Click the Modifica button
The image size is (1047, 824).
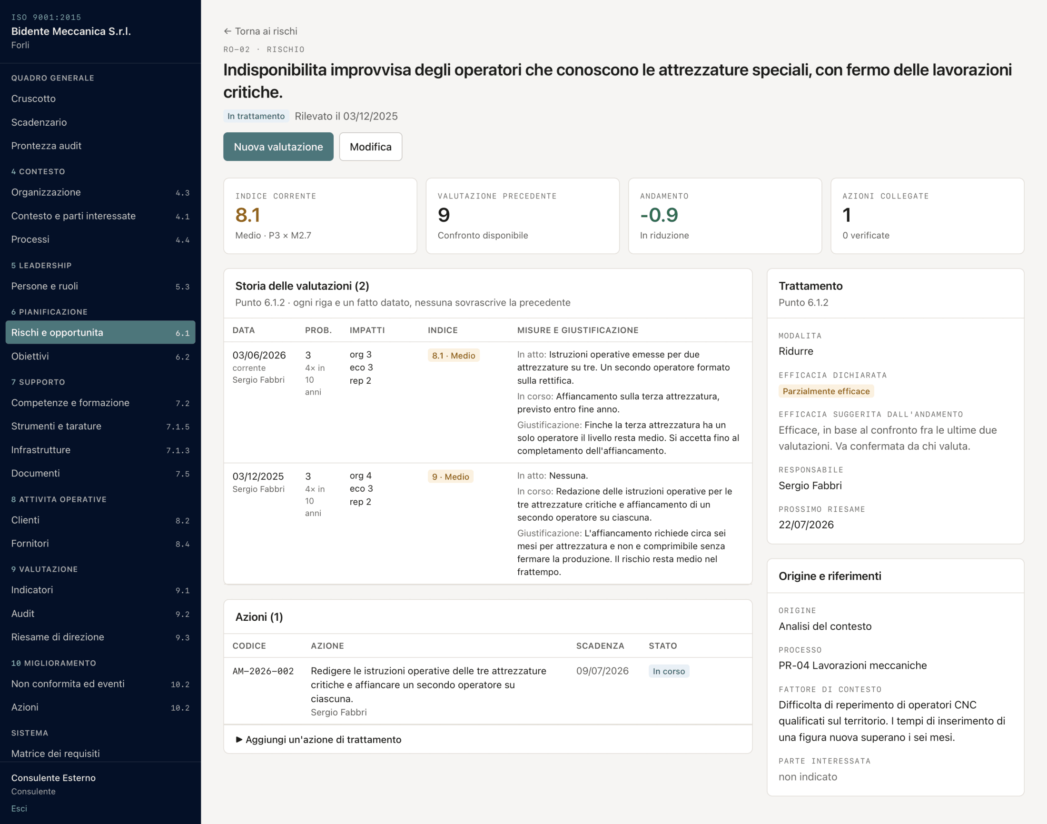tap(370, 147)
